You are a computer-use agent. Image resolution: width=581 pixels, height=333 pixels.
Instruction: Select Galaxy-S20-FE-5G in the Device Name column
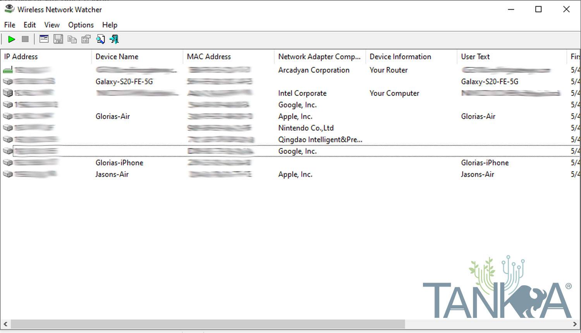click(124, 82)
